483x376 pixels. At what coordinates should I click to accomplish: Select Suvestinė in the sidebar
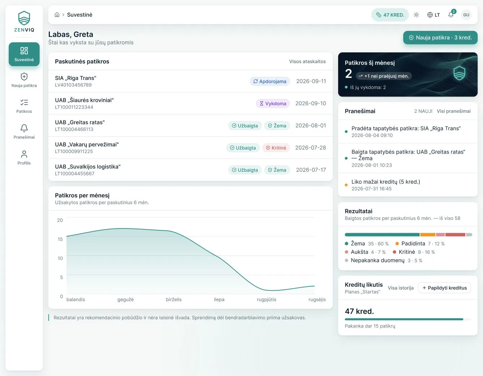pyautogui.click(x=24, y=54)
